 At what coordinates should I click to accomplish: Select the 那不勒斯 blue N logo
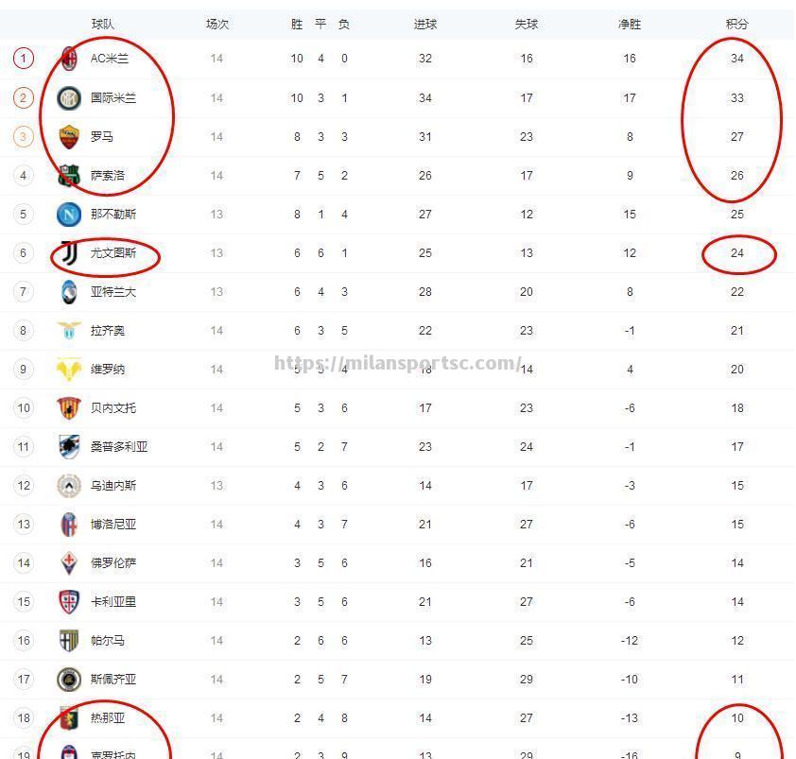(x=69, y=215)
